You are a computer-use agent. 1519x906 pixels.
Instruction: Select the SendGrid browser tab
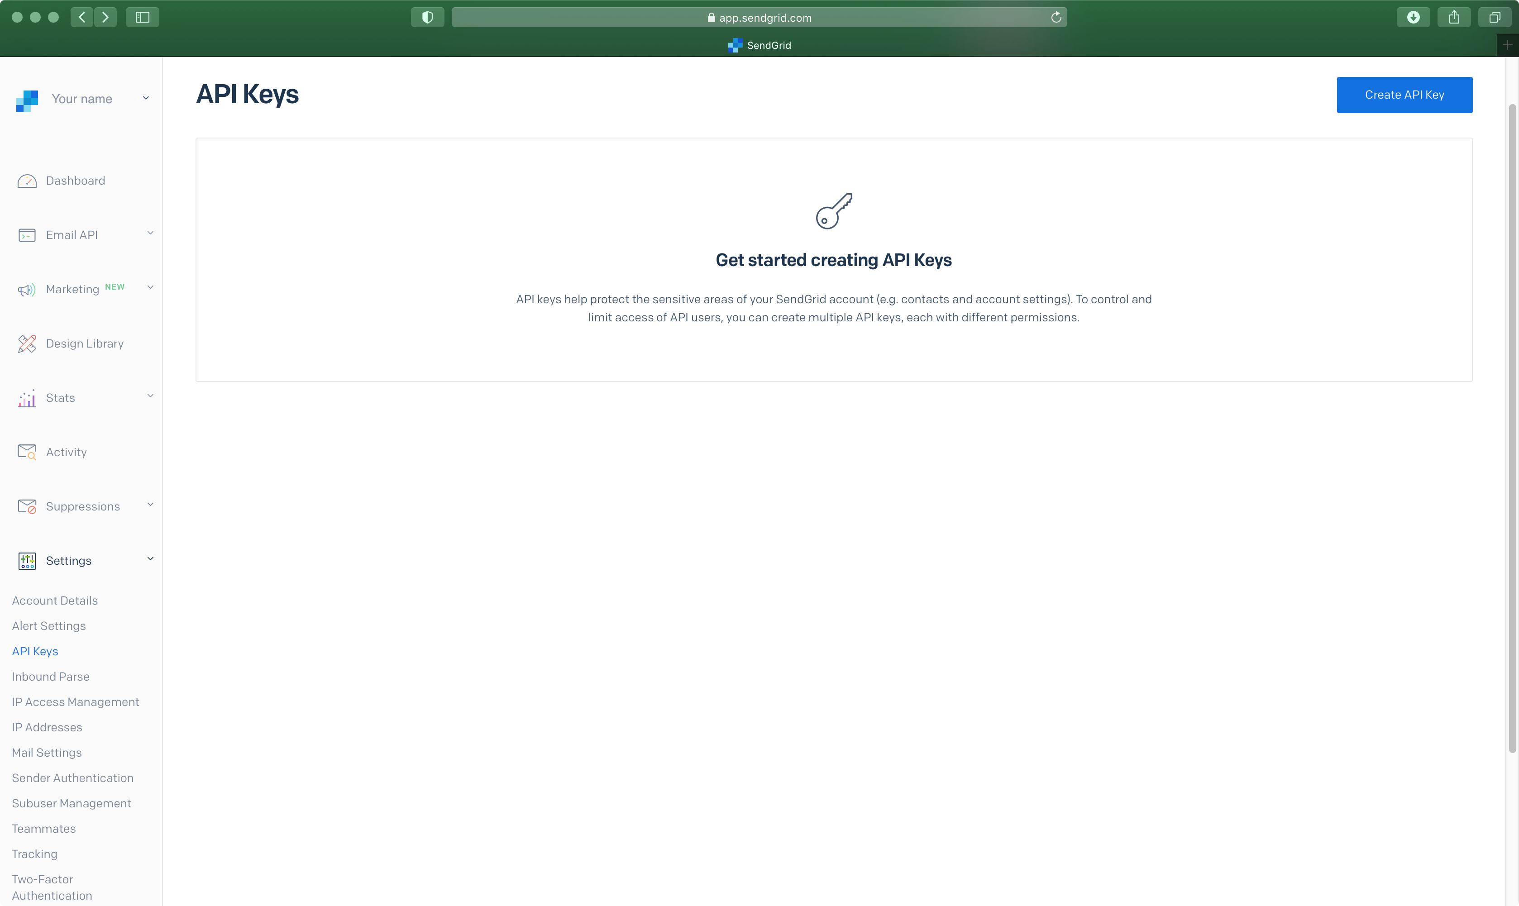[759, 45]
